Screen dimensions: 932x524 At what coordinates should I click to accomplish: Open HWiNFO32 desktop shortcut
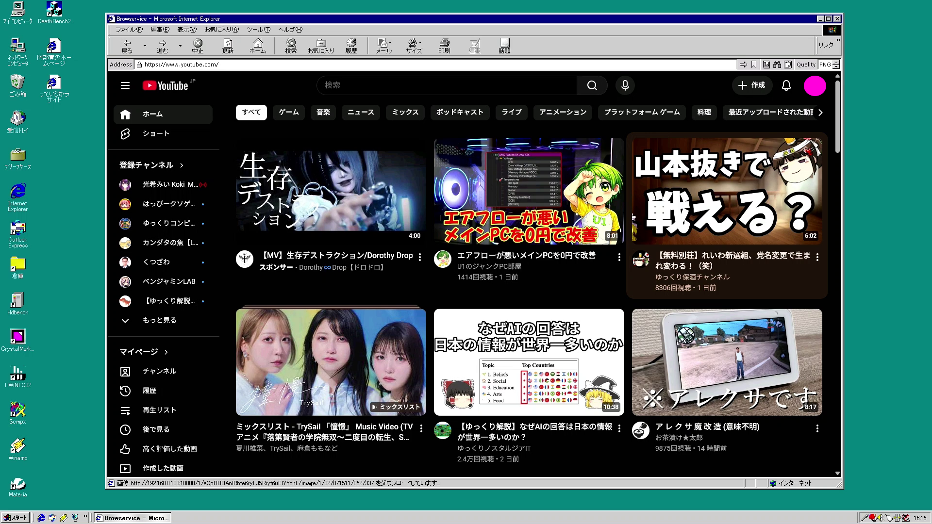[x=17, y=377]
